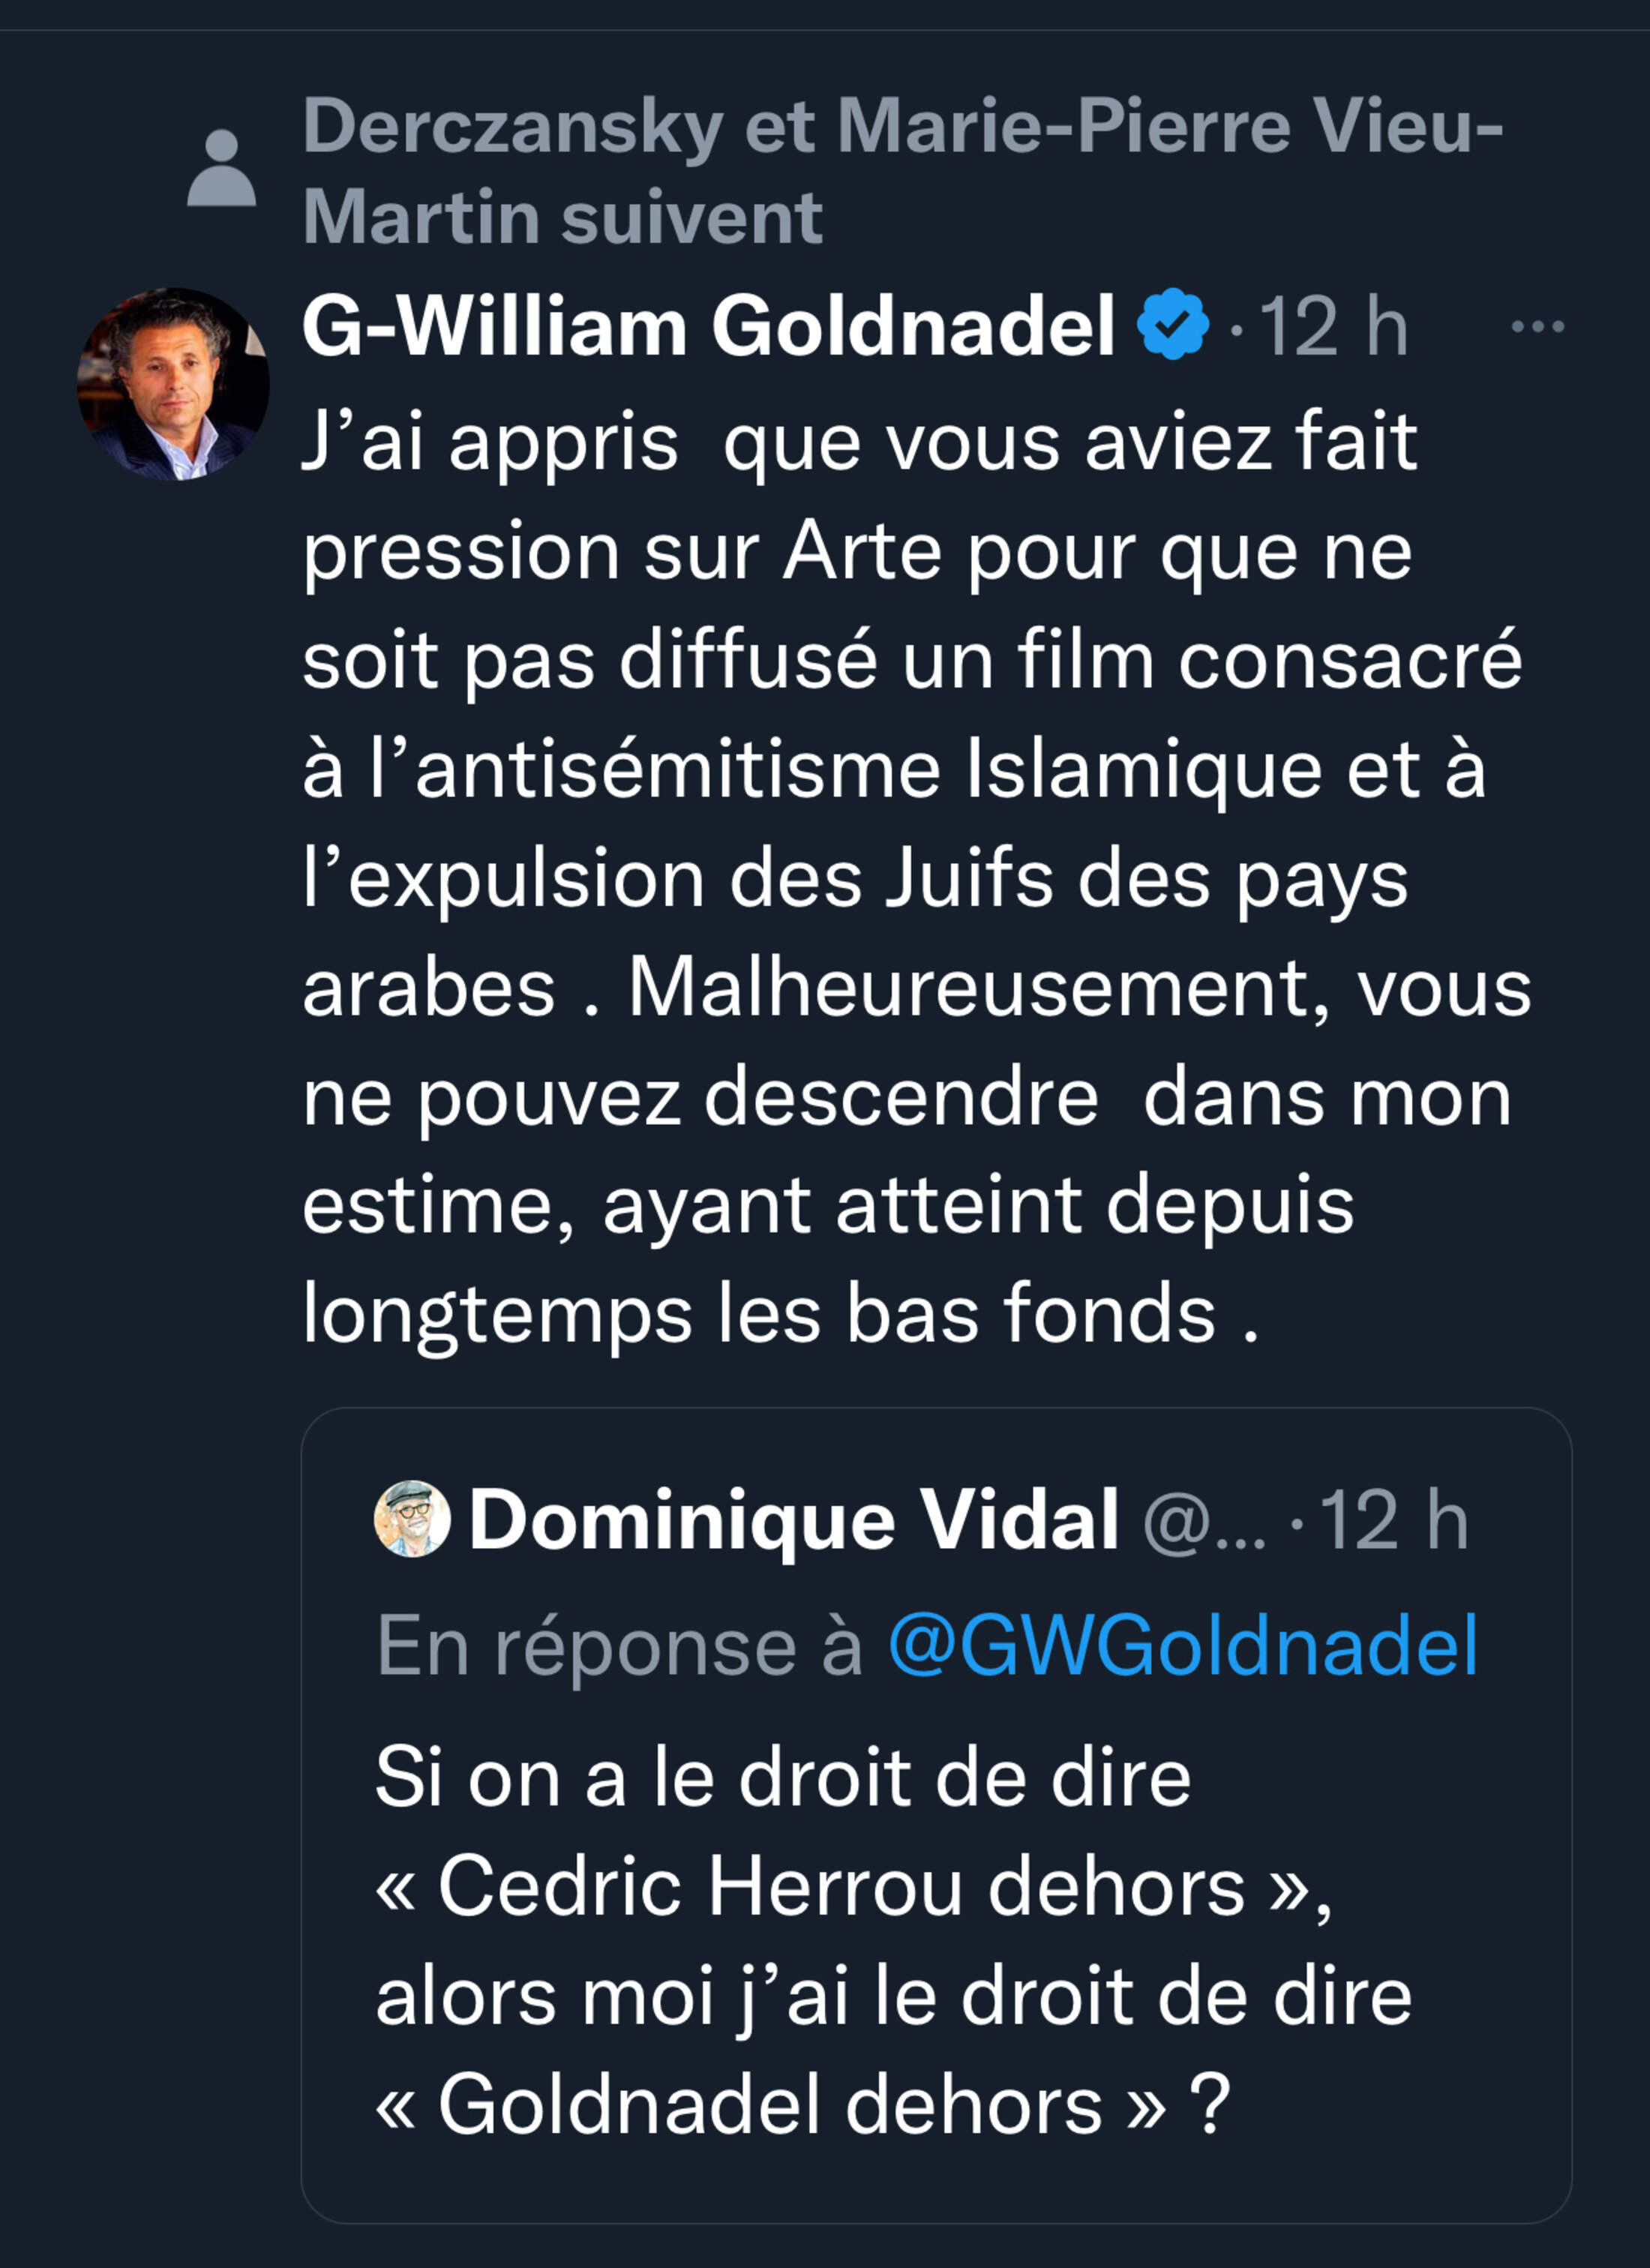Click the "En réponse à" label
Image resolution: width=1650 pixels, height=2268 pixels.
(619, 1645)
